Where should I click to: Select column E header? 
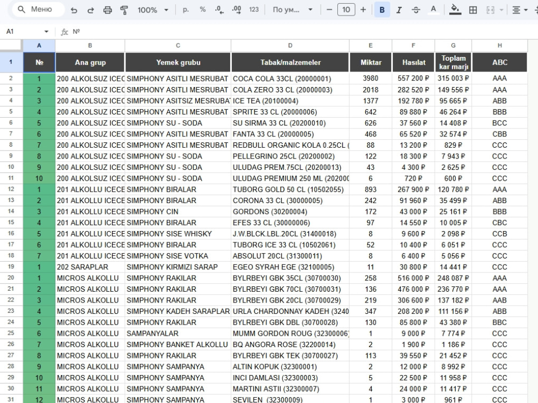[371, 45]
